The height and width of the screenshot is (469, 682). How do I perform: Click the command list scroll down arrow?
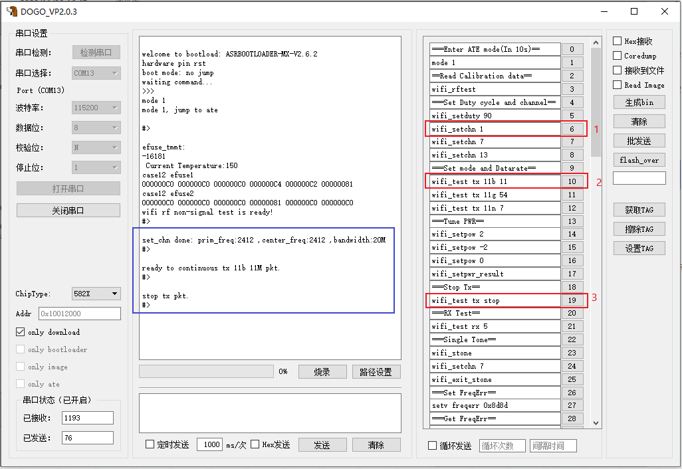coord(596,423)
